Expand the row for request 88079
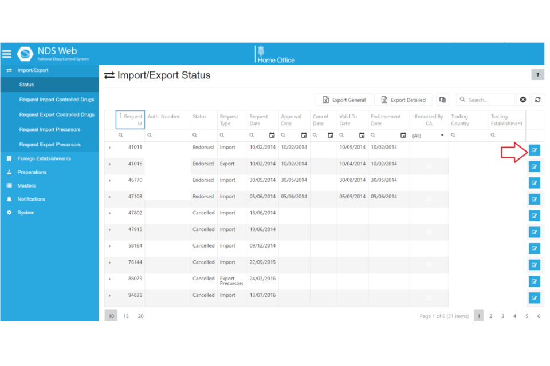This screenshot has height=366, width=550. (109, 279)
